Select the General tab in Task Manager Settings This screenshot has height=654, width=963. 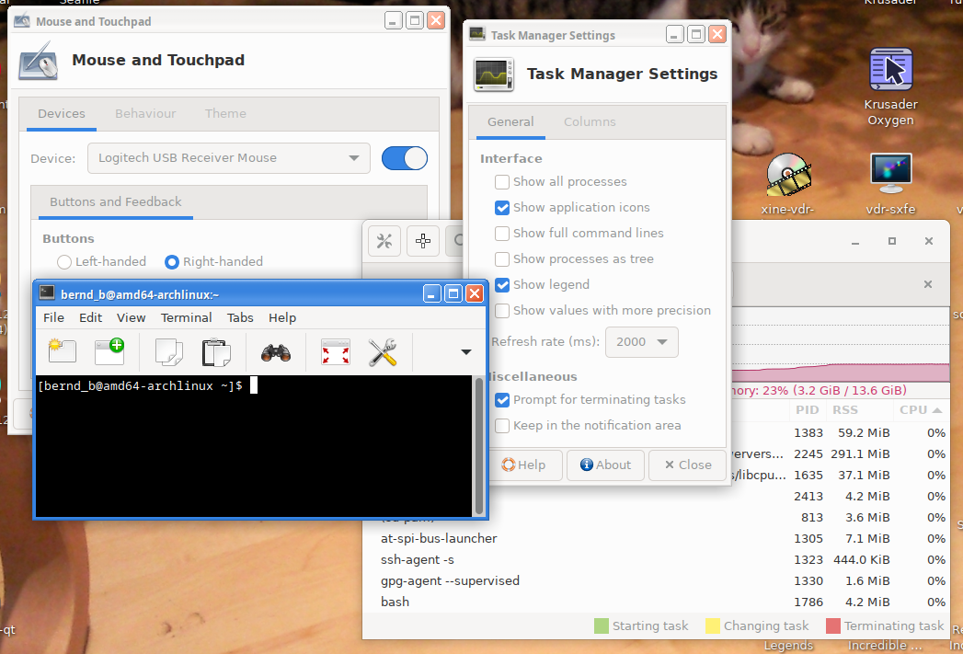pos(510,121)
